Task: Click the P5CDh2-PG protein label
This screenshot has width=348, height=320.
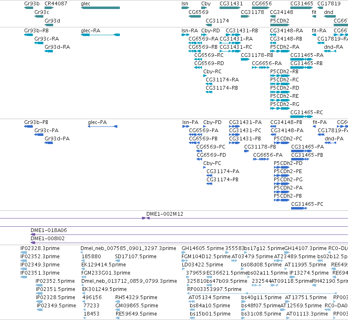Action: click(288, 179)
